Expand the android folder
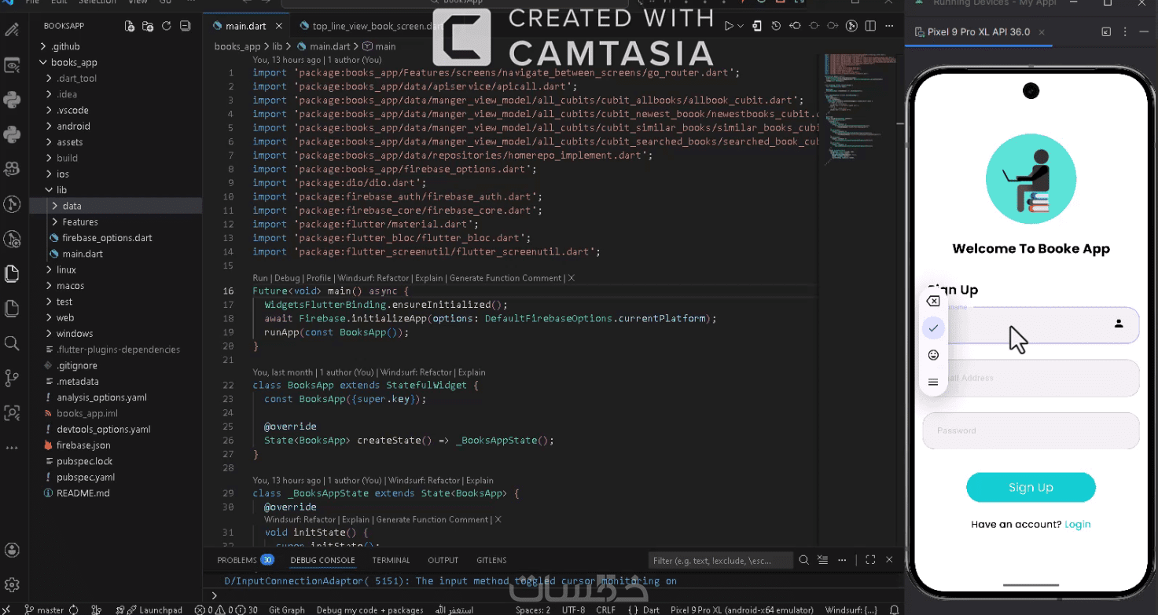 [x=73, y=126]
